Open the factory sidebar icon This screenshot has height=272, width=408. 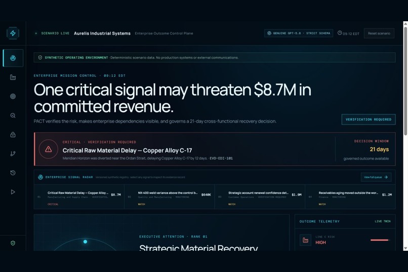(x=13, y=77)
